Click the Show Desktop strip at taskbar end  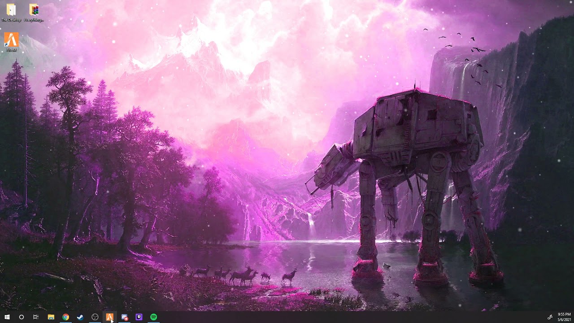coord(573,317)
